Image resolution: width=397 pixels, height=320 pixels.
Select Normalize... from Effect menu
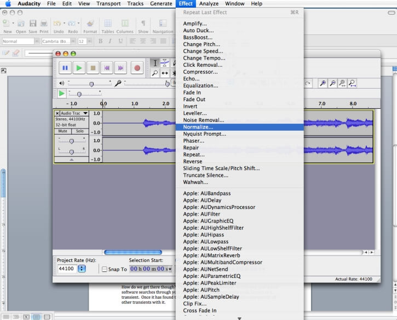[239, 127]
